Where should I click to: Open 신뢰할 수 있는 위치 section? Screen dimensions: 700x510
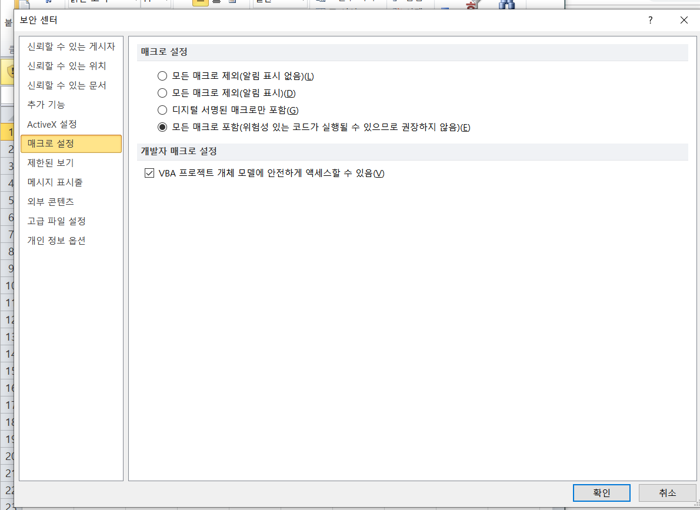[66, 66]
